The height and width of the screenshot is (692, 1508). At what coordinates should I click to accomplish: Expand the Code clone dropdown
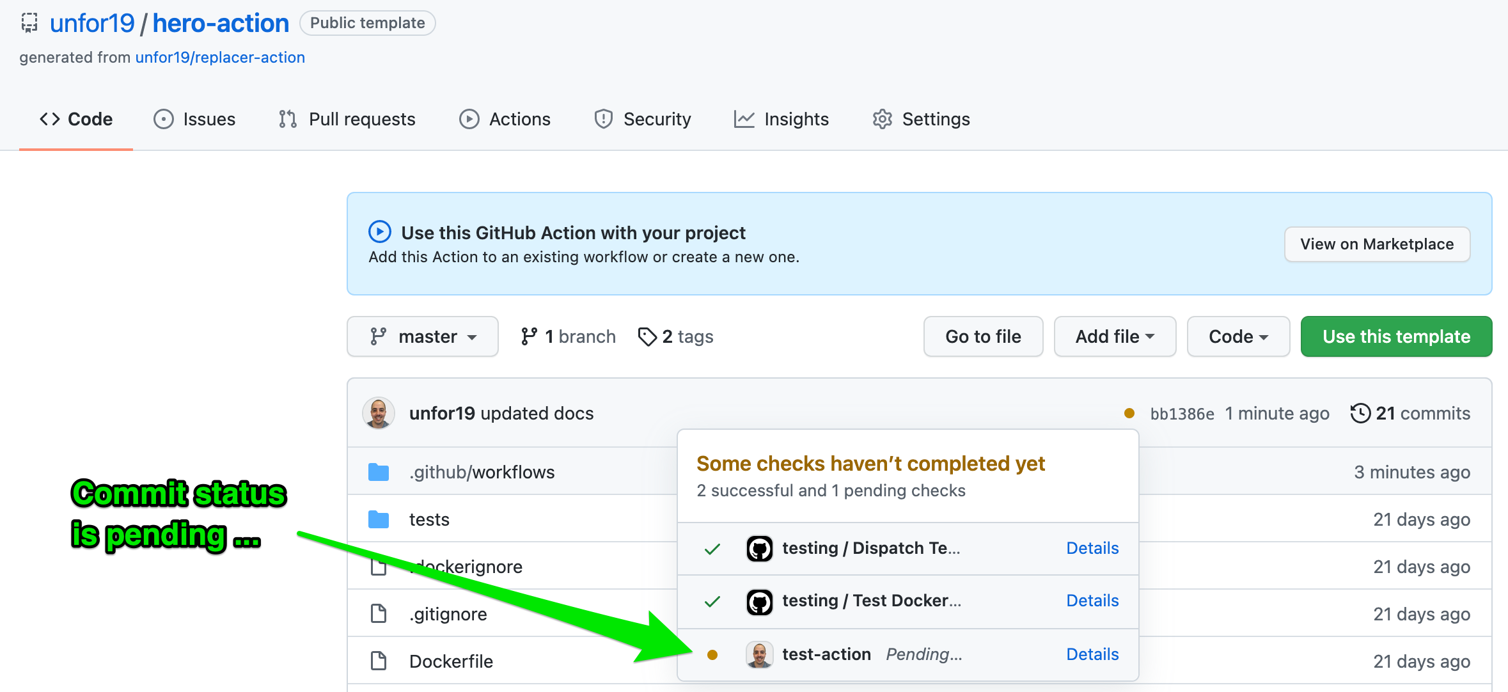click(x=1238, y=336)
